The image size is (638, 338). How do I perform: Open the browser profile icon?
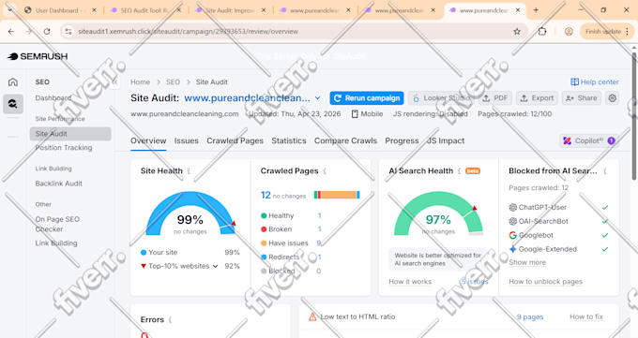(x=569, y=31)
